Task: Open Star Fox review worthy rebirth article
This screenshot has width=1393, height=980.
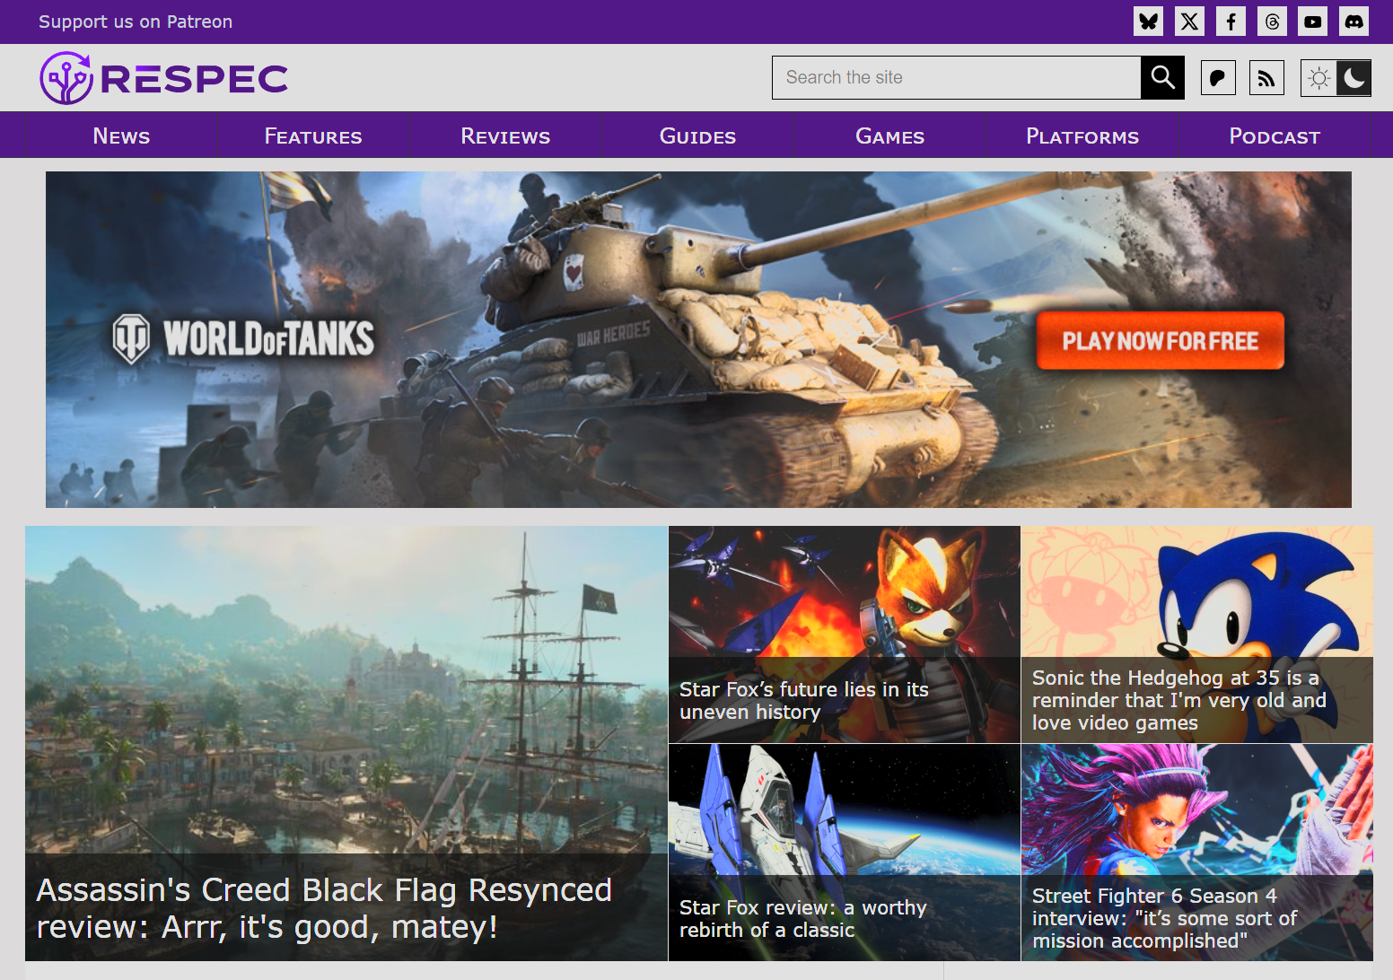Action: click(x=845, y=853)
